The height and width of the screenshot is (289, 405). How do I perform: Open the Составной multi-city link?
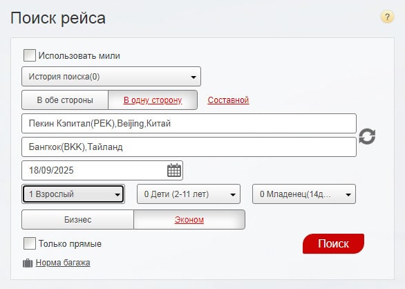click(228, 100)
